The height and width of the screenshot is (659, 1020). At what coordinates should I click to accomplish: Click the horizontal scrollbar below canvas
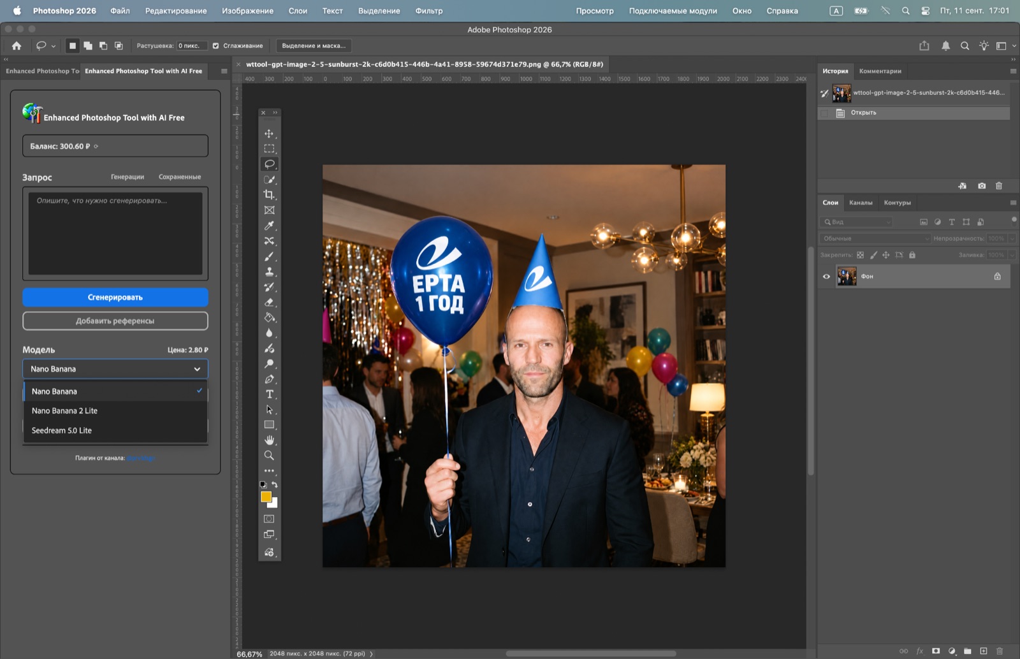pyautogui.click(x=591, y=653)
